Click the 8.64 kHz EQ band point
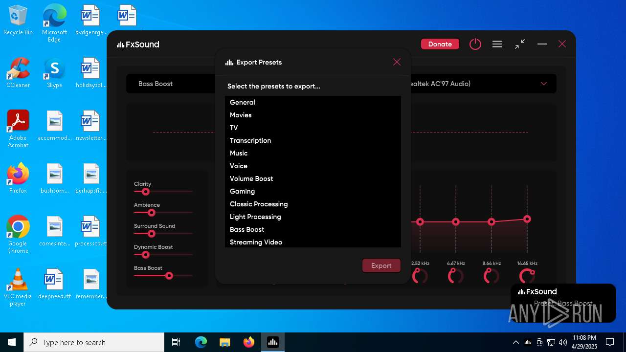Viewport: 626px width, 352px height. click(492, 222)
